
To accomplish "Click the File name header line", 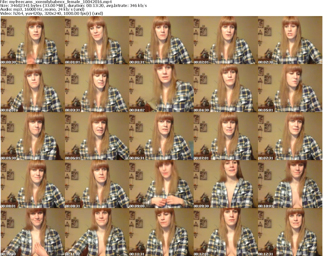I will (x=56, y=2).
